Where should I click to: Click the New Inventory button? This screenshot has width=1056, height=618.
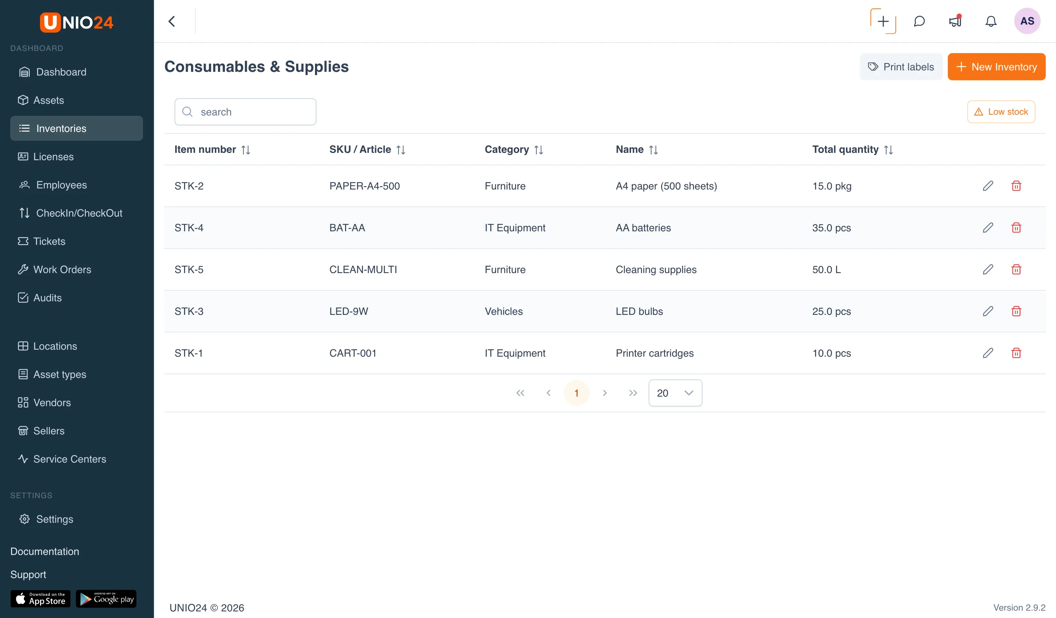coord(996,67)
